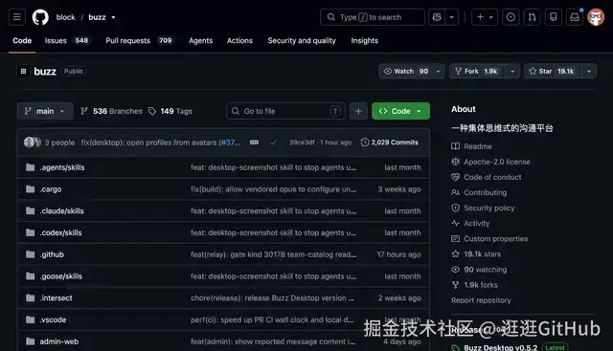The width and height of the screenshot is (613, 351).
Task: Open the pull requests icon in top bar
Action: click(x=533, y=17)
